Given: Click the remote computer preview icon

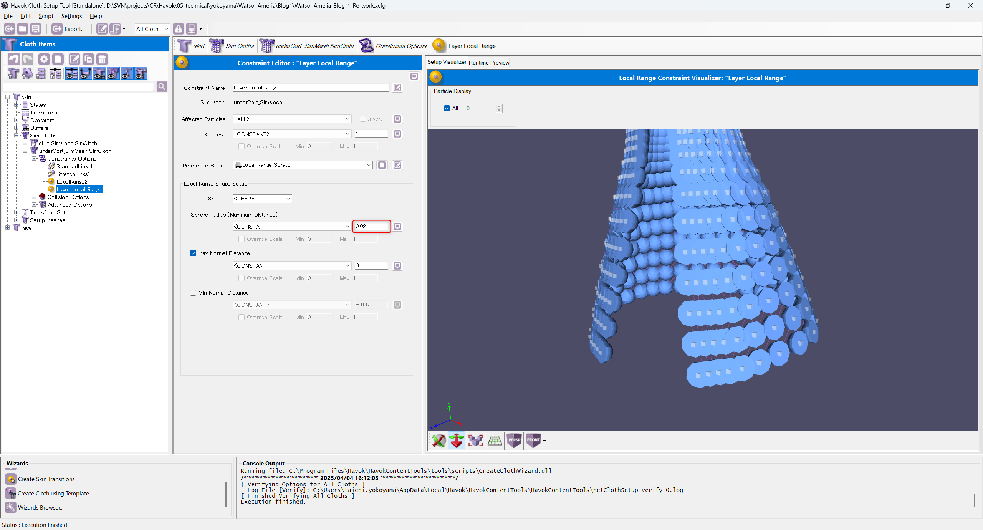Looking at the screenshot, I should click(x=192, y=29).
